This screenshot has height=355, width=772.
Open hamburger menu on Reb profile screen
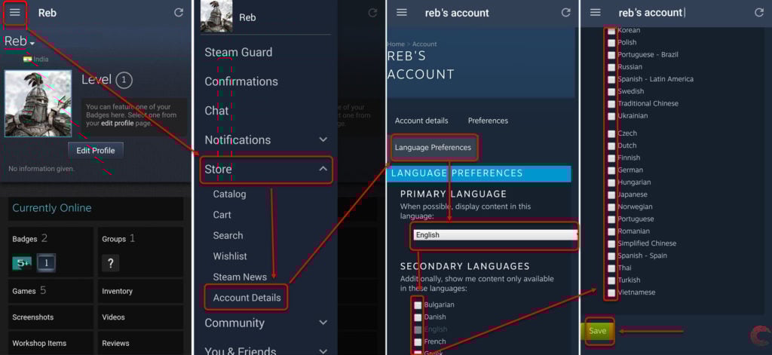pos(15,12)
